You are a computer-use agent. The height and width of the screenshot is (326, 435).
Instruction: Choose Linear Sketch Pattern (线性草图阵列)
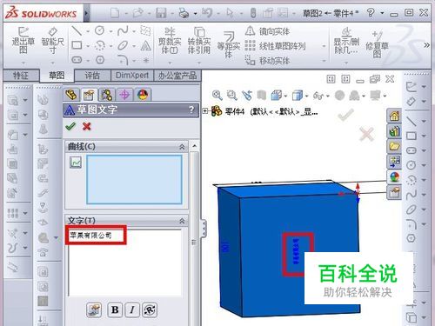point(275,46)
